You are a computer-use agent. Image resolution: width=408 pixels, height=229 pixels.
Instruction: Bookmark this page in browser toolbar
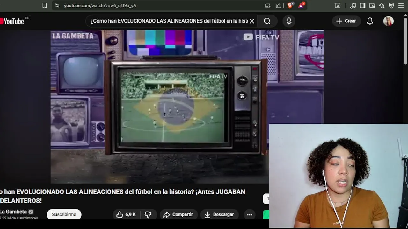point(45,5)
